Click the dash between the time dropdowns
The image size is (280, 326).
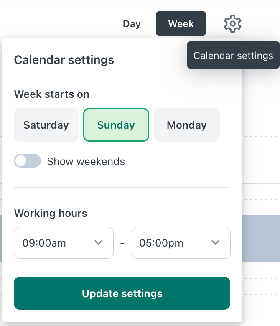click(x=122, y=243)
